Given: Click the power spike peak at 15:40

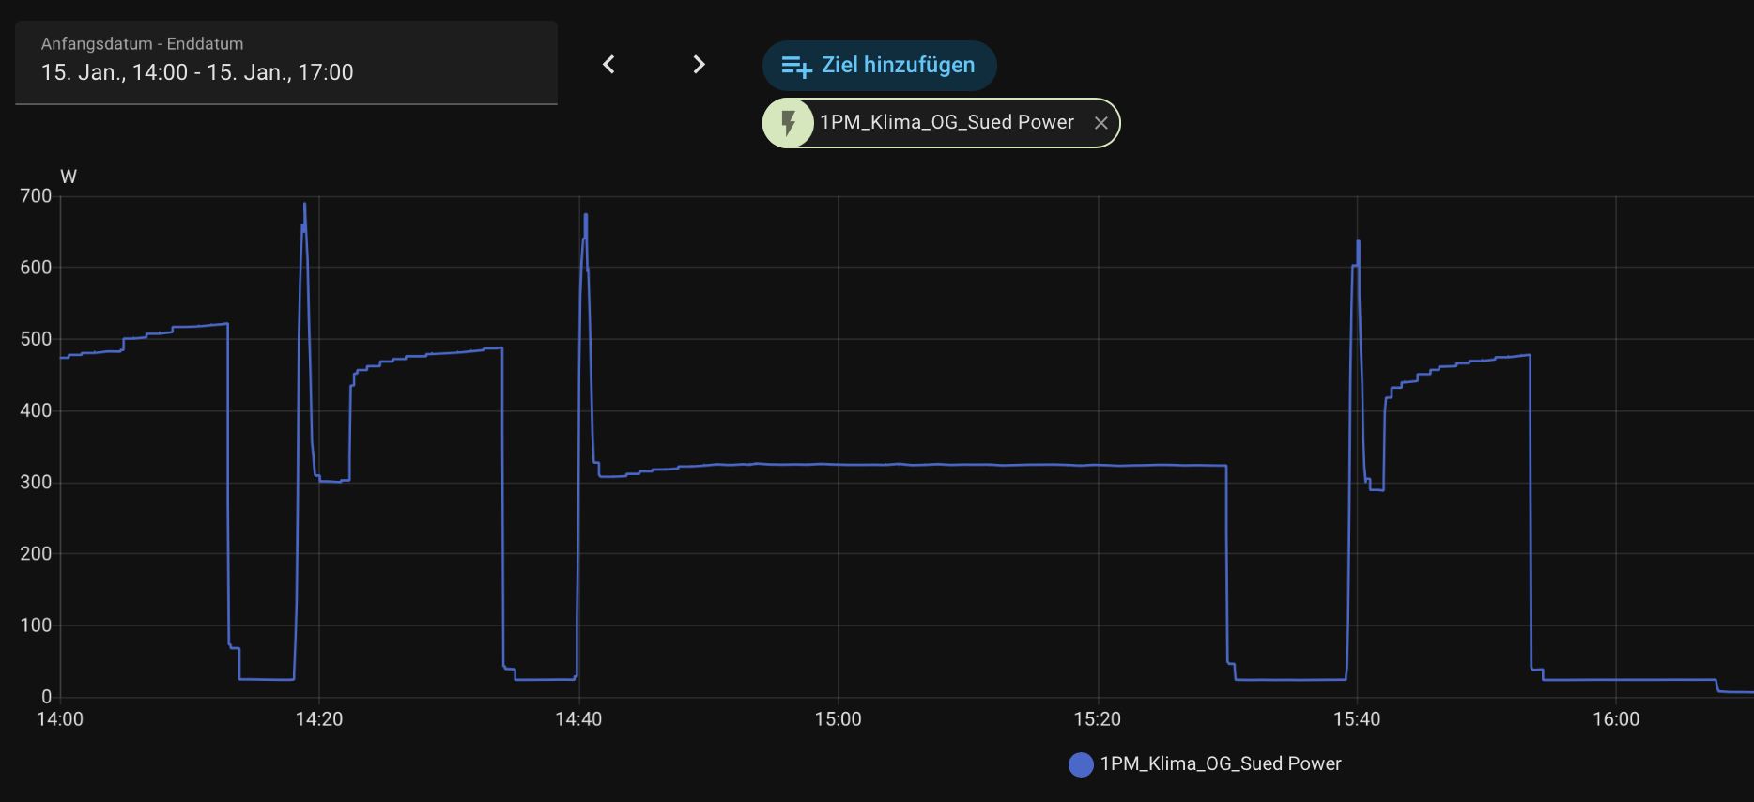Looking at the screenshot, I should coord(1358,243).
